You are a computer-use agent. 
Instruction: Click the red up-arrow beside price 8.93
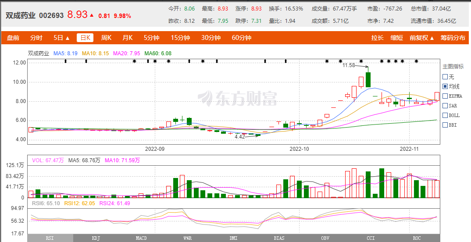click(x=92, y=15)
